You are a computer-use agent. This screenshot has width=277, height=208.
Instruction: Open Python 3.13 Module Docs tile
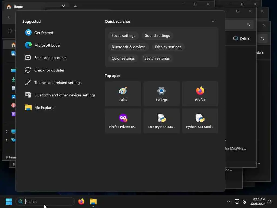200,121
